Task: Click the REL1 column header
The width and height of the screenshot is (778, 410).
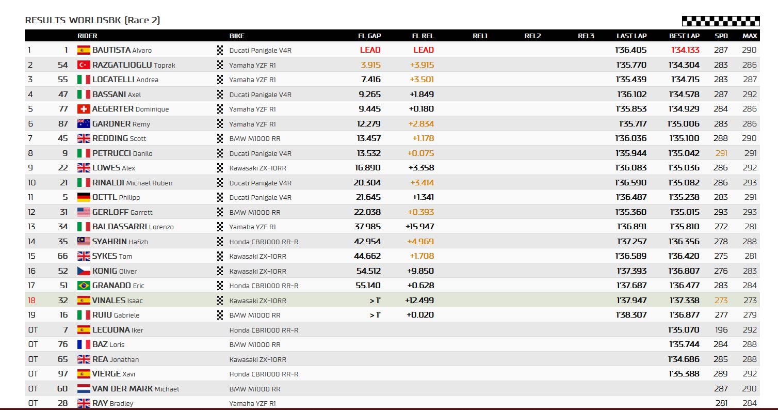Action: pyautogui.click(x=480, y=36)
